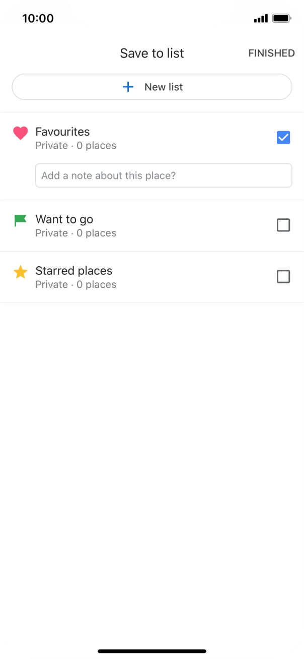Select the Favourites list name
Viewport: 304px width, 659px height.
pyautogui.click(x=62, y=132)
